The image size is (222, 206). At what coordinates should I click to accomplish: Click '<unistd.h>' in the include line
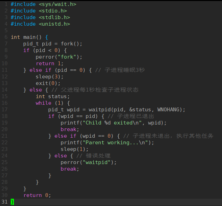pyautogui.click(x=54, y=24)
